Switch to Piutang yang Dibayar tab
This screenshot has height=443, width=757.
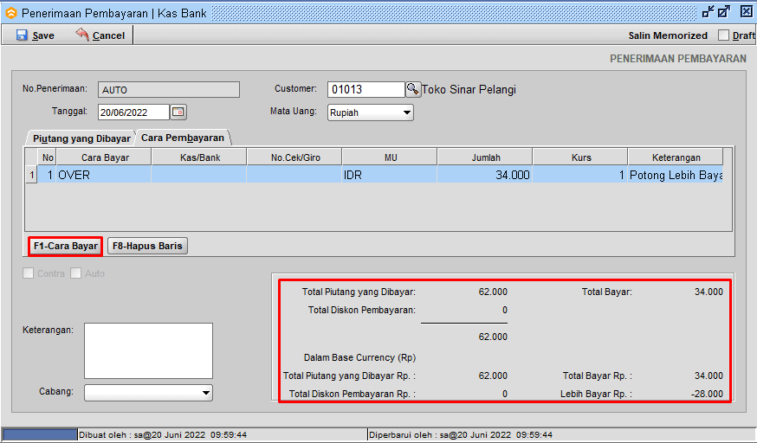click(81, 138)
